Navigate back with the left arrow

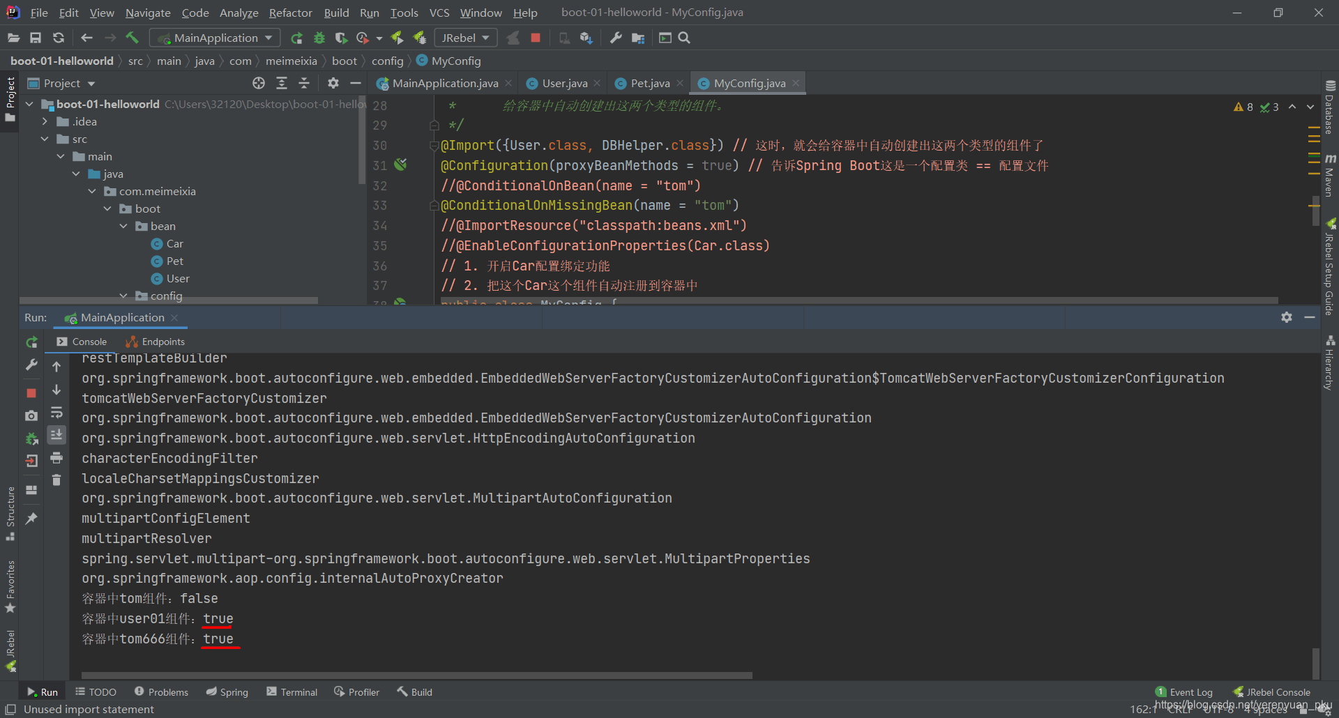pyautogui.click(x=86, y=38)
